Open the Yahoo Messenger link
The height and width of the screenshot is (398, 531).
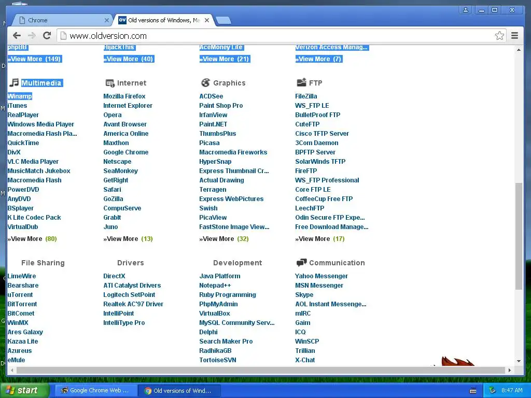click(x=322, y=276)
